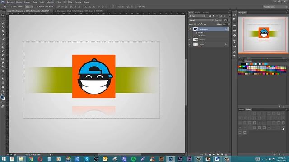Delete layer with the trash icon
This screenshot has width=289, height=162.
pyautogui.click(x=226, y=155)
